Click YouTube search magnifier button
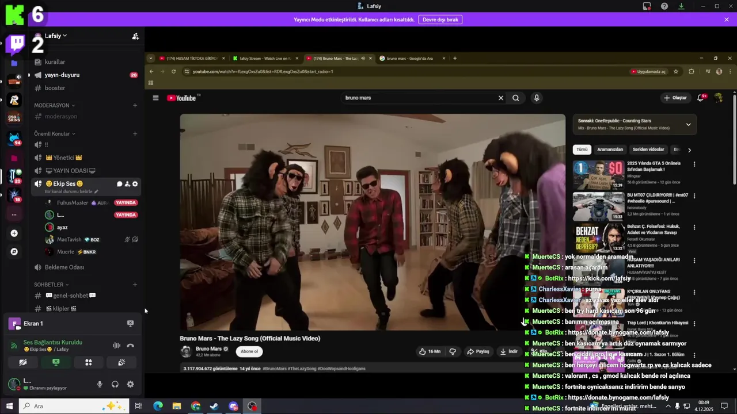The width and height of the screenshot is (737, 414). [x=516, y=98]
